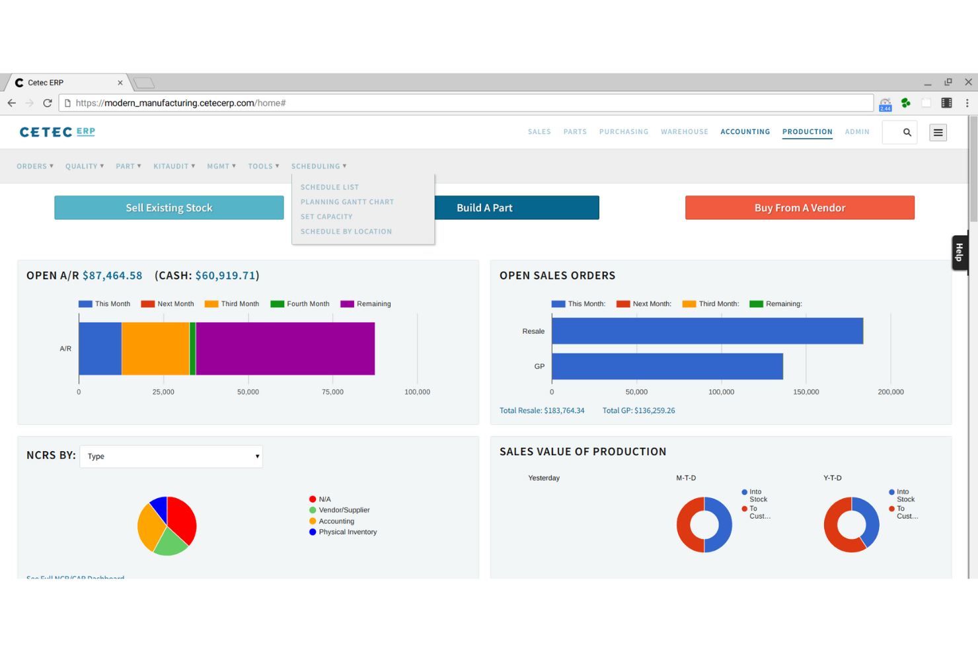Select Planning Gantt Chart from Scheduling menu
Viewport: 978px width, 652px height.
347,201
